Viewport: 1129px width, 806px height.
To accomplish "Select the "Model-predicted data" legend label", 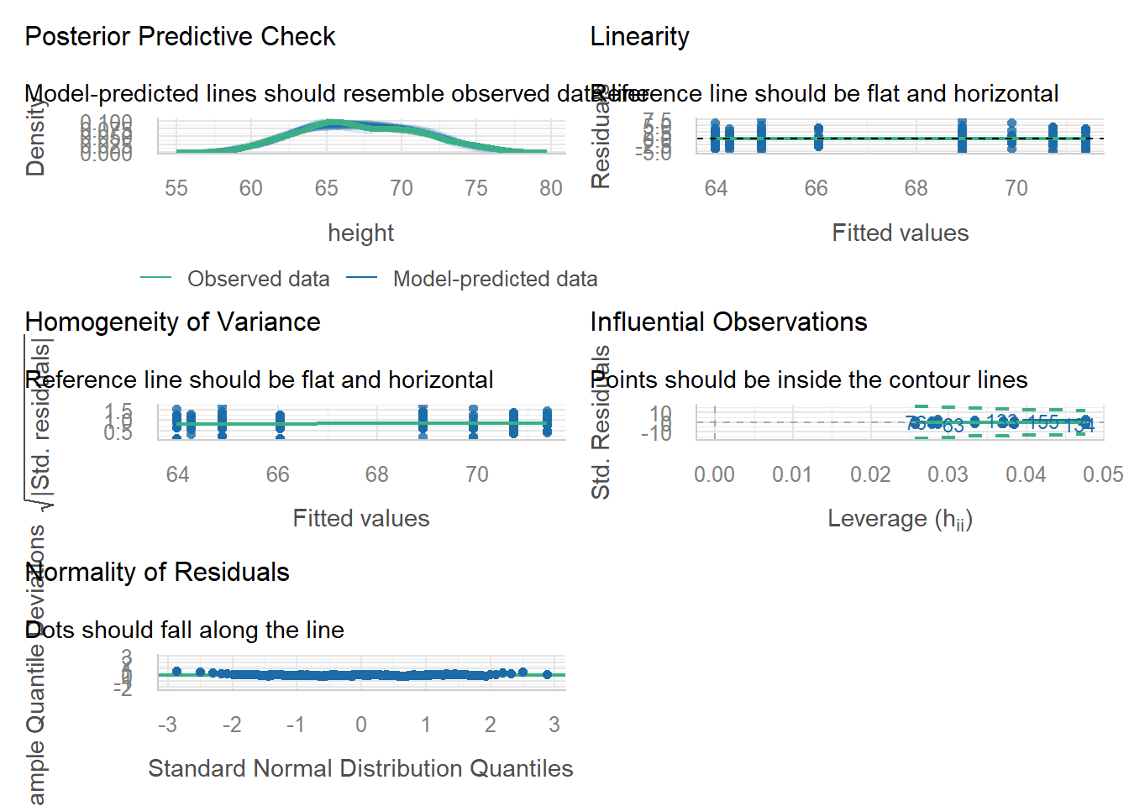I will 495,279.
